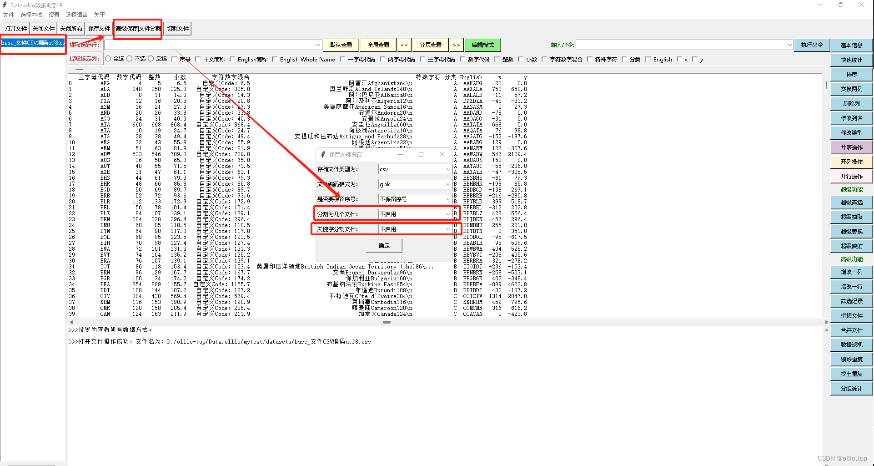The width and height of the screenshot is (874, 466).
Task: Open the 设置 menu
Action: (54, 15)
